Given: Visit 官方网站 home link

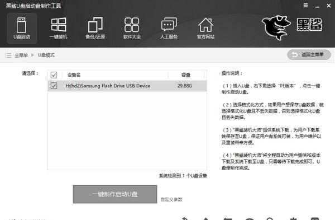Looking at the screenshot, I should (205, 28).
